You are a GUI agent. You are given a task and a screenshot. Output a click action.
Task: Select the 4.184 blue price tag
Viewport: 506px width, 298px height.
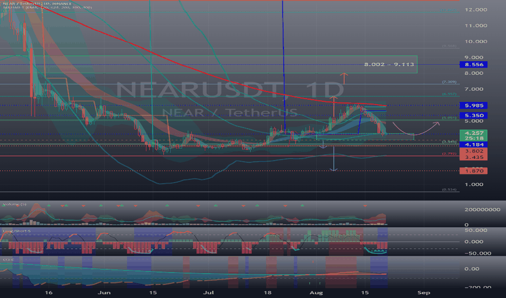pyautogui.click(x=473, y=145)
